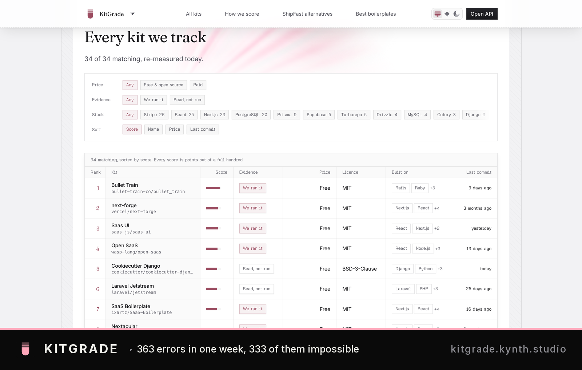Switch to light theme sun icon

pyautogui.click(x=447, y=14)
